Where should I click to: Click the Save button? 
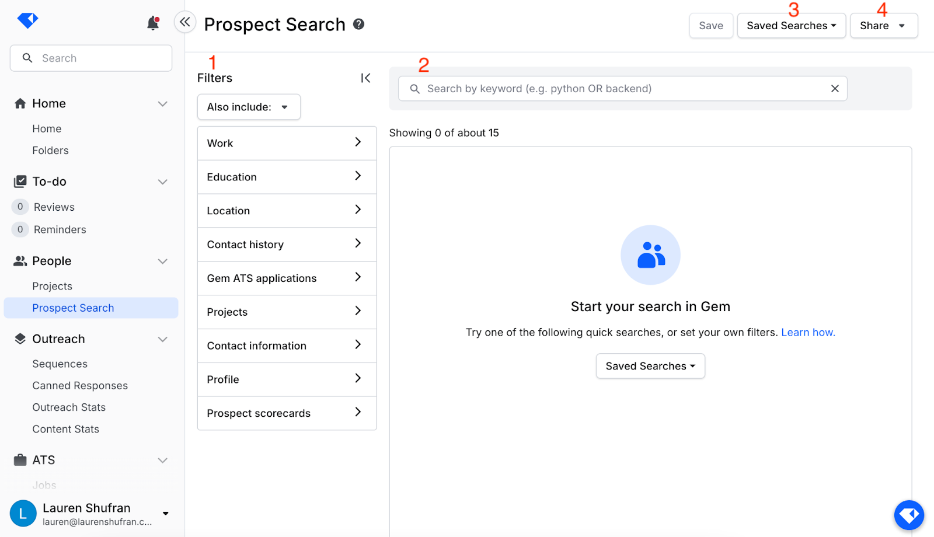711,26
